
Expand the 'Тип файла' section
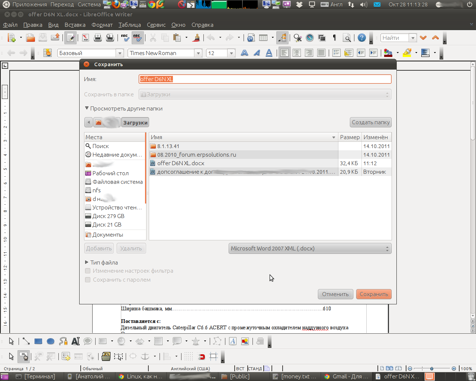tap(87, 262)
